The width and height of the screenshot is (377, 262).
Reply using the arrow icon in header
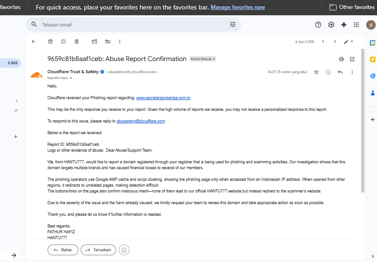340,72
